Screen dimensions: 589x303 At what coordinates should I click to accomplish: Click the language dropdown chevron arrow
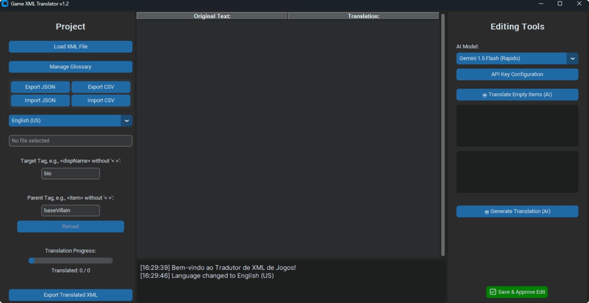point(127,121)
